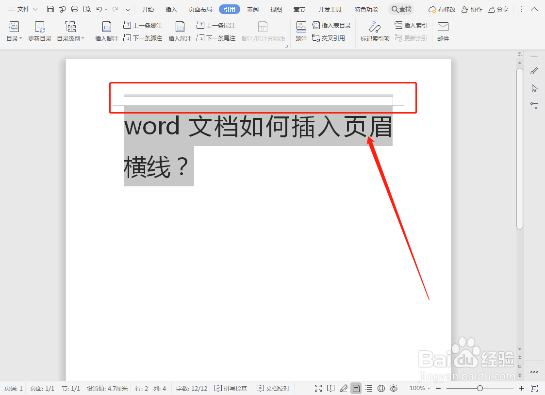
Task: Open the 文件 menu
Action: click(x=19, y=9)
